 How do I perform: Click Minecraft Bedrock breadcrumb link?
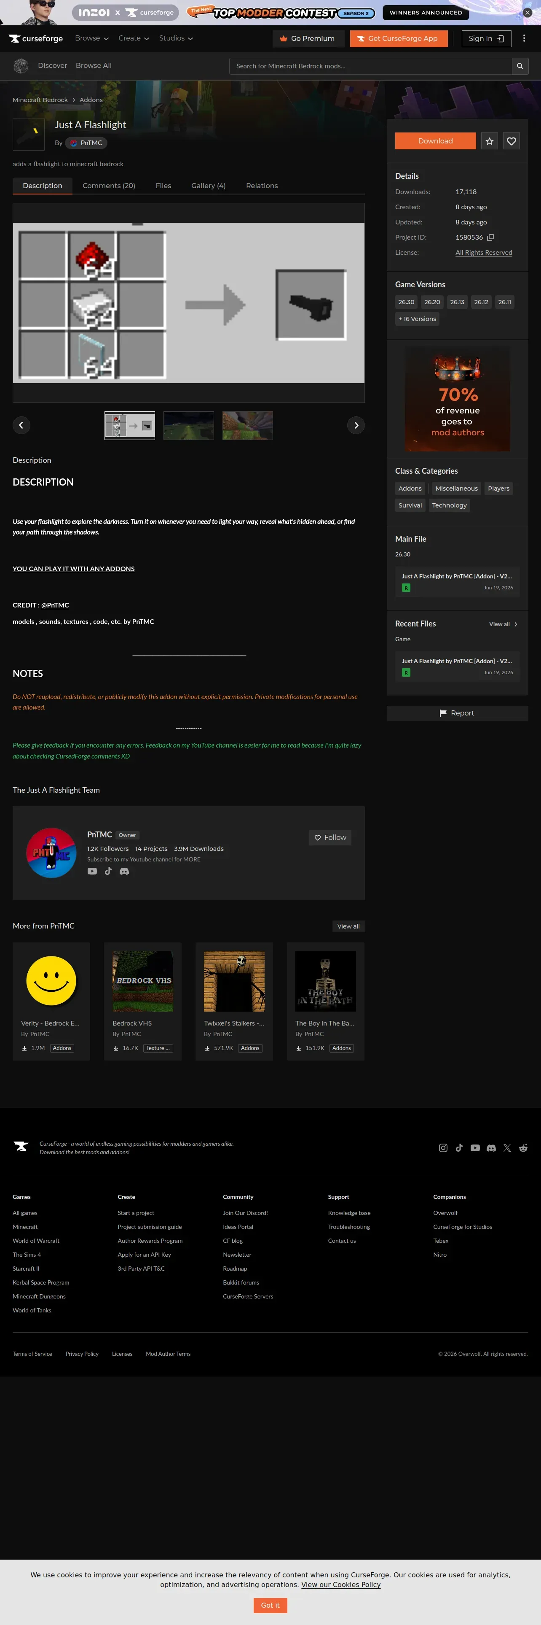point(40,100)
